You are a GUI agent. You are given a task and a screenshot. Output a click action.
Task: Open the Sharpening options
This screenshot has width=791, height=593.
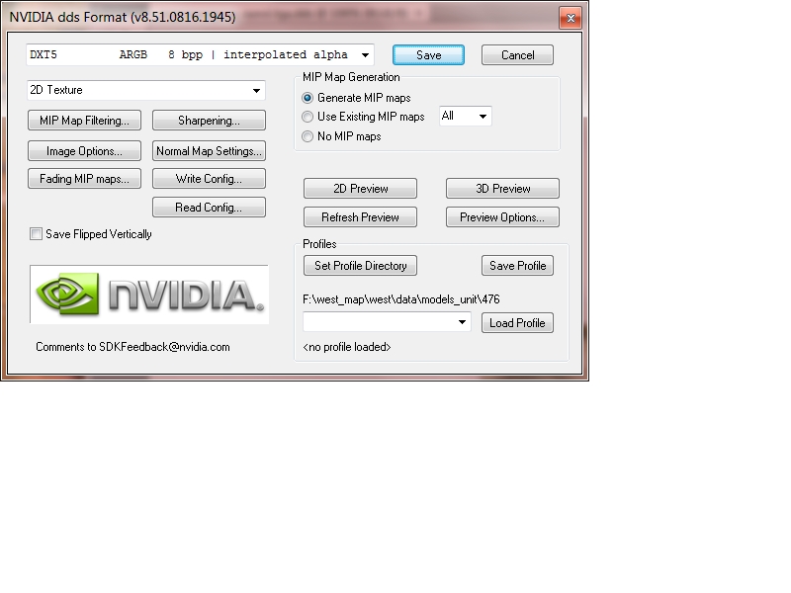(x=209, y=121)
